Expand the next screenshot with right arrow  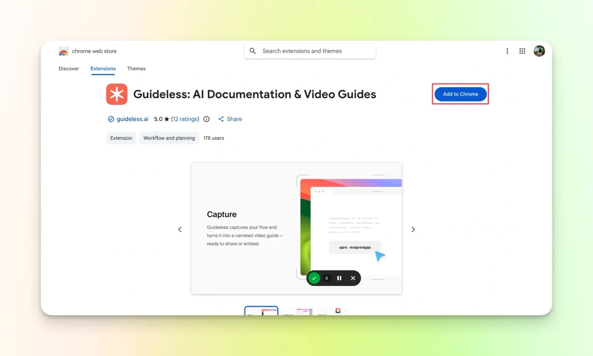[x=413, y=229]
